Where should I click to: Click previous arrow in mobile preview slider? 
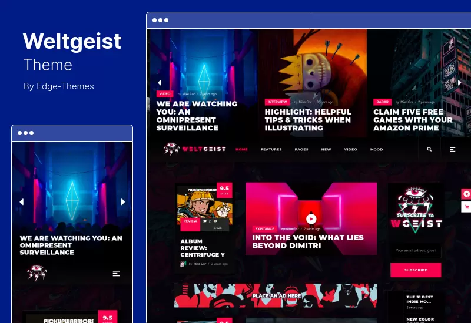pyautogui.click(x=21, y=202)
